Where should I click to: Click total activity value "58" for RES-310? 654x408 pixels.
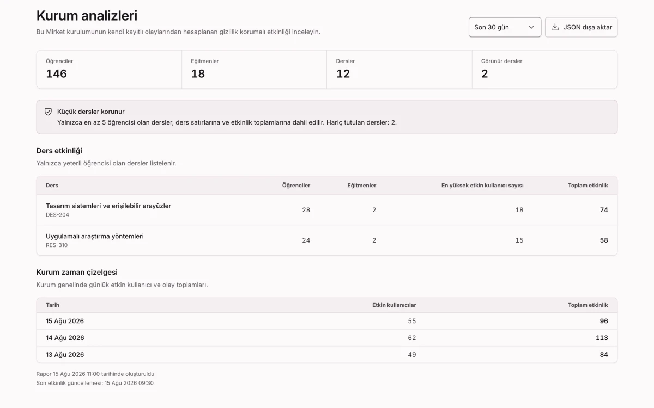[x=604, y=240]
